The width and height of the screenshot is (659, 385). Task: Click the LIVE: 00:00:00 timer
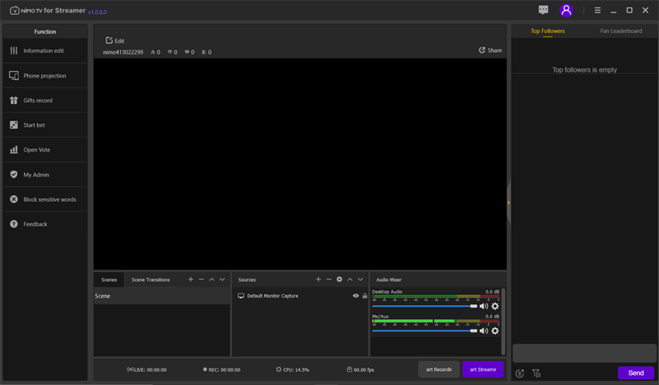(x=147, y=370)
